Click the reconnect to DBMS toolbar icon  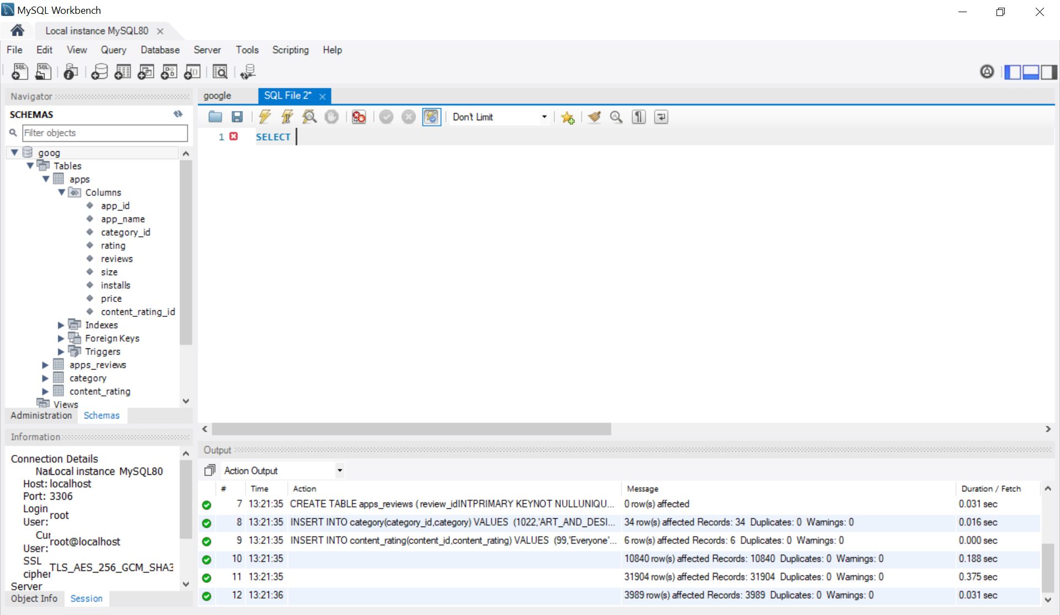[x=247, y=72]
